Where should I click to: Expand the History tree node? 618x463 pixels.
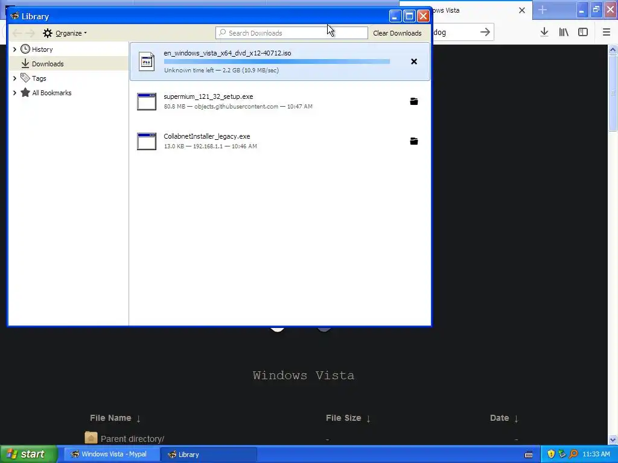pos(14,49)
